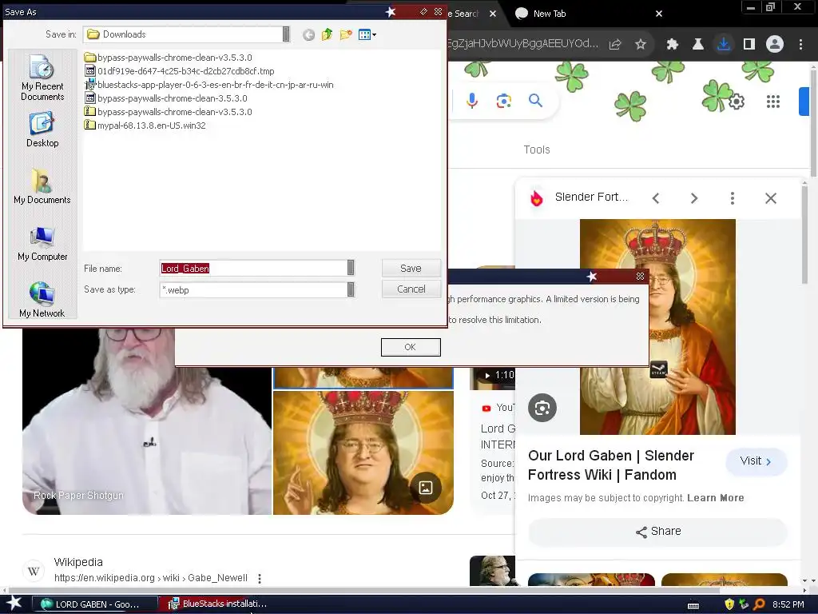
Task: Open Chrome three-dot menu
Action: (x=800, y=45)
